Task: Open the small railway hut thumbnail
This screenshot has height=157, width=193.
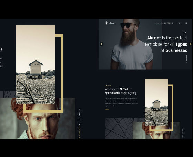Action: pos(156,102)
